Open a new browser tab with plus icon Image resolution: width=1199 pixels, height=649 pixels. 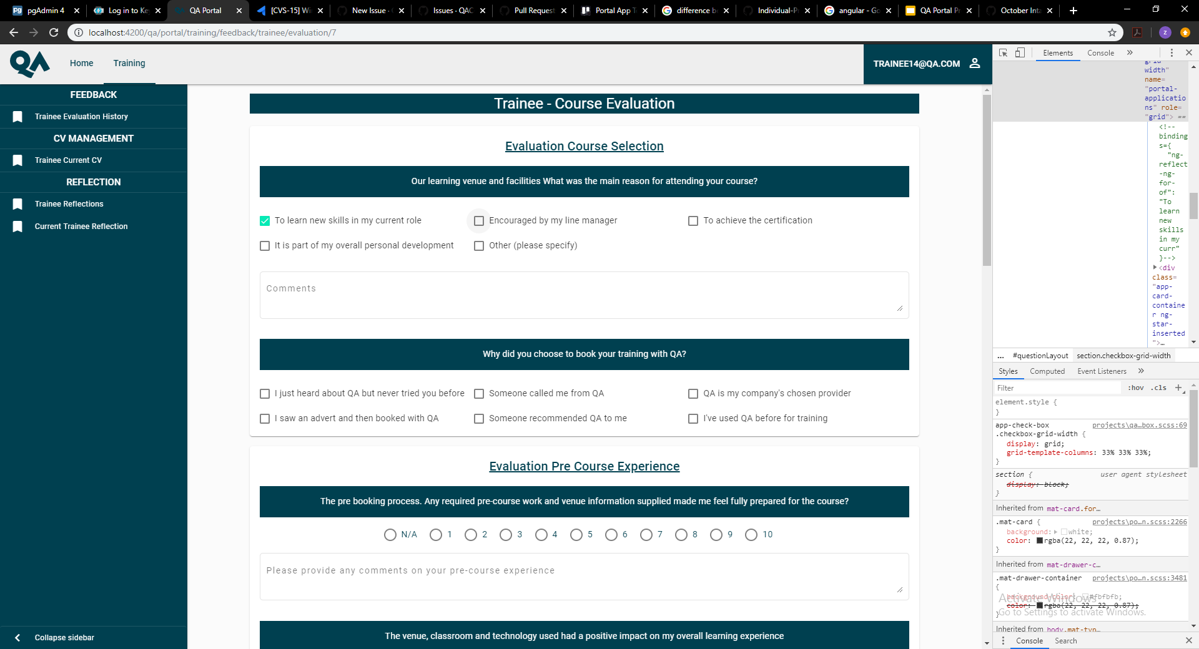(1073, 11)
